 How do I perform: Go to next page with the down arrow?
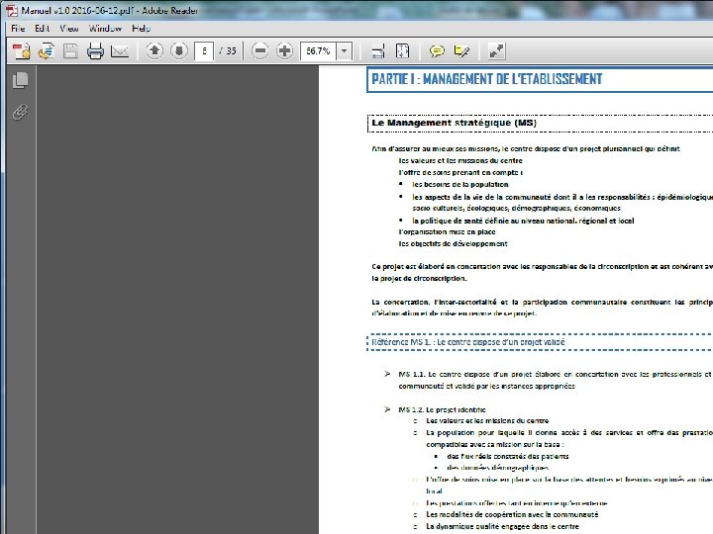pos(179,50)
